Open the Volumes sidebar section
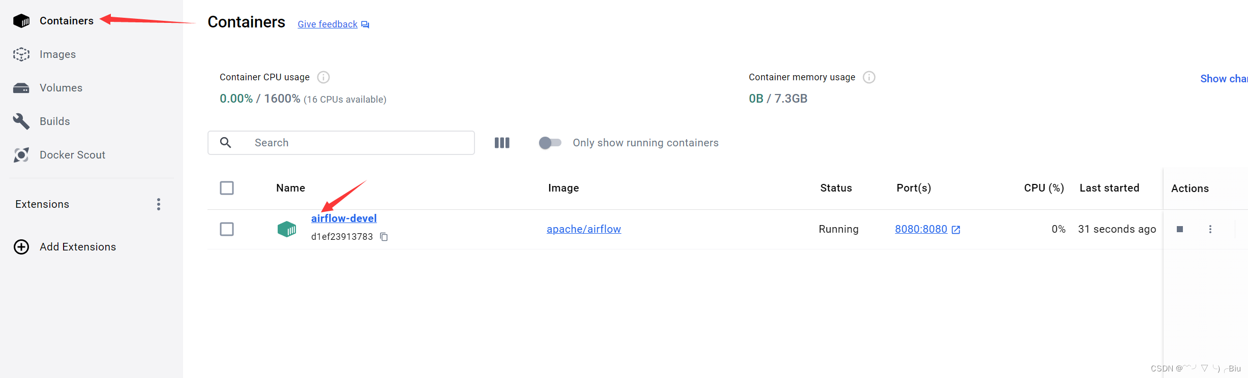Image resolution: width=1248 pixels, height=378 pixels. click(x=61, y=88)
